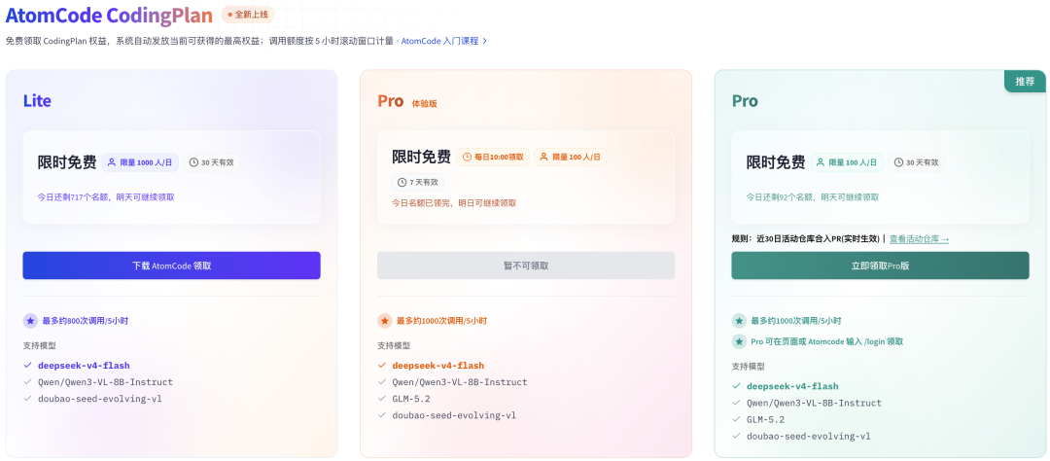Click the clock icon in 每日10:00领取 tag

click(467, 157)
